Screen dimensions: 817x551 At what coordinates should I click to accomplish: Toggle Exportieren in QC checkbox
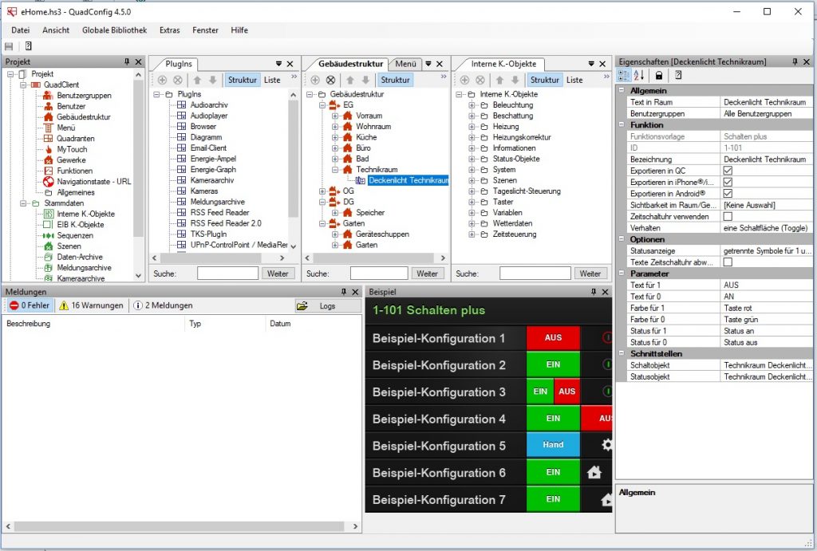(728, 171)
